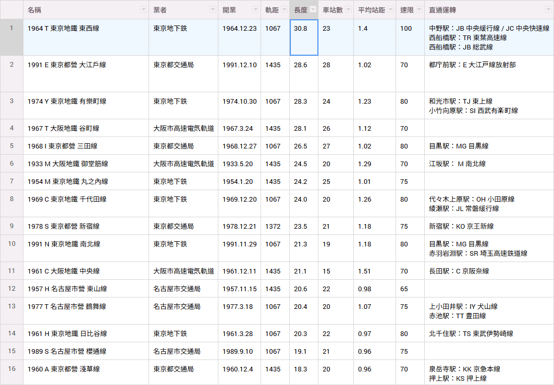This screenshot has width=554, height=385.
Task: Select the length cell 30.8
Action: coord(304,37)
